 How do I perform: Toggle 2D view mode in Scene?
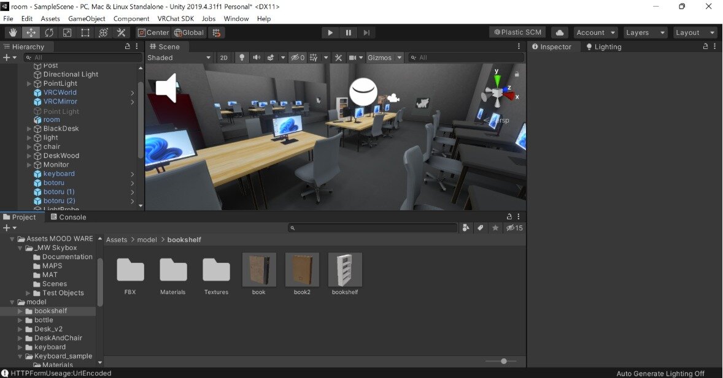click(x=224, y=58)
